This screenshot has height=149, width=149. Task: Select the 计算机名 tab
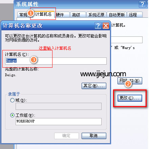point(43,14)
